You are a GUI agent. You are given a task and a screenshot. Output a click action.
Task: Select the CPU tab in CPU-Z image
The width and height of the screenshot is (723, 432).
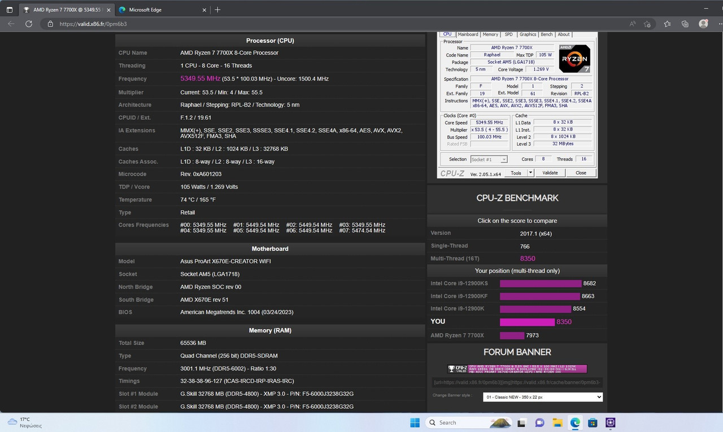447,34
